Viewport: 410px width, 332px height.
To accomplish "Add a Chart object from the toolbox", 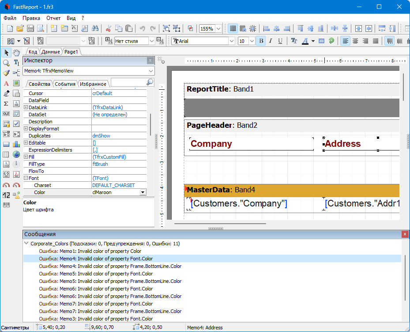I will (x=16, y=144).
